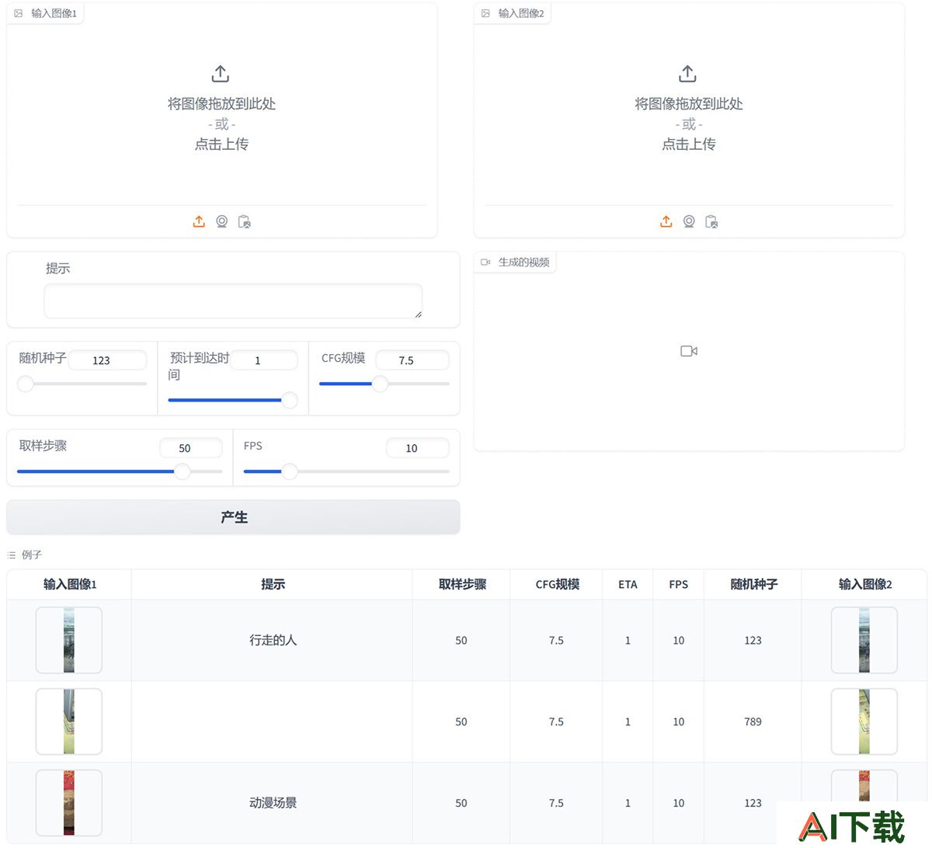Click the 输入图像2 column header
932x848 pixels.
point(864,584)
